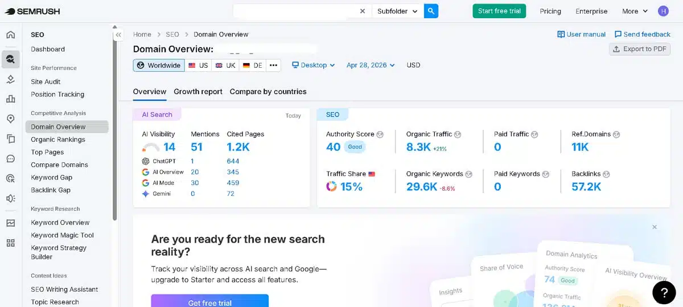Open Keyword Gap in sidebar
Image resolution: width=683 pixels, height=307 pixels.
[x=52, y=177]
